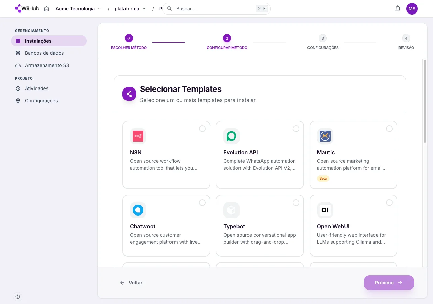Click the Configurações gear icon in sidebar
Screen dimensions: 433x304
(18, 101)
